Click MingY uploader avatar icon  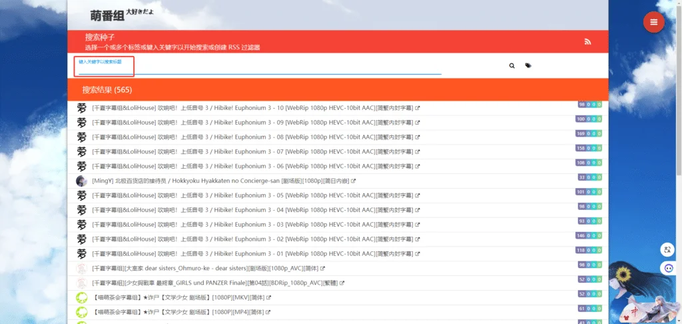click(81, 181)
